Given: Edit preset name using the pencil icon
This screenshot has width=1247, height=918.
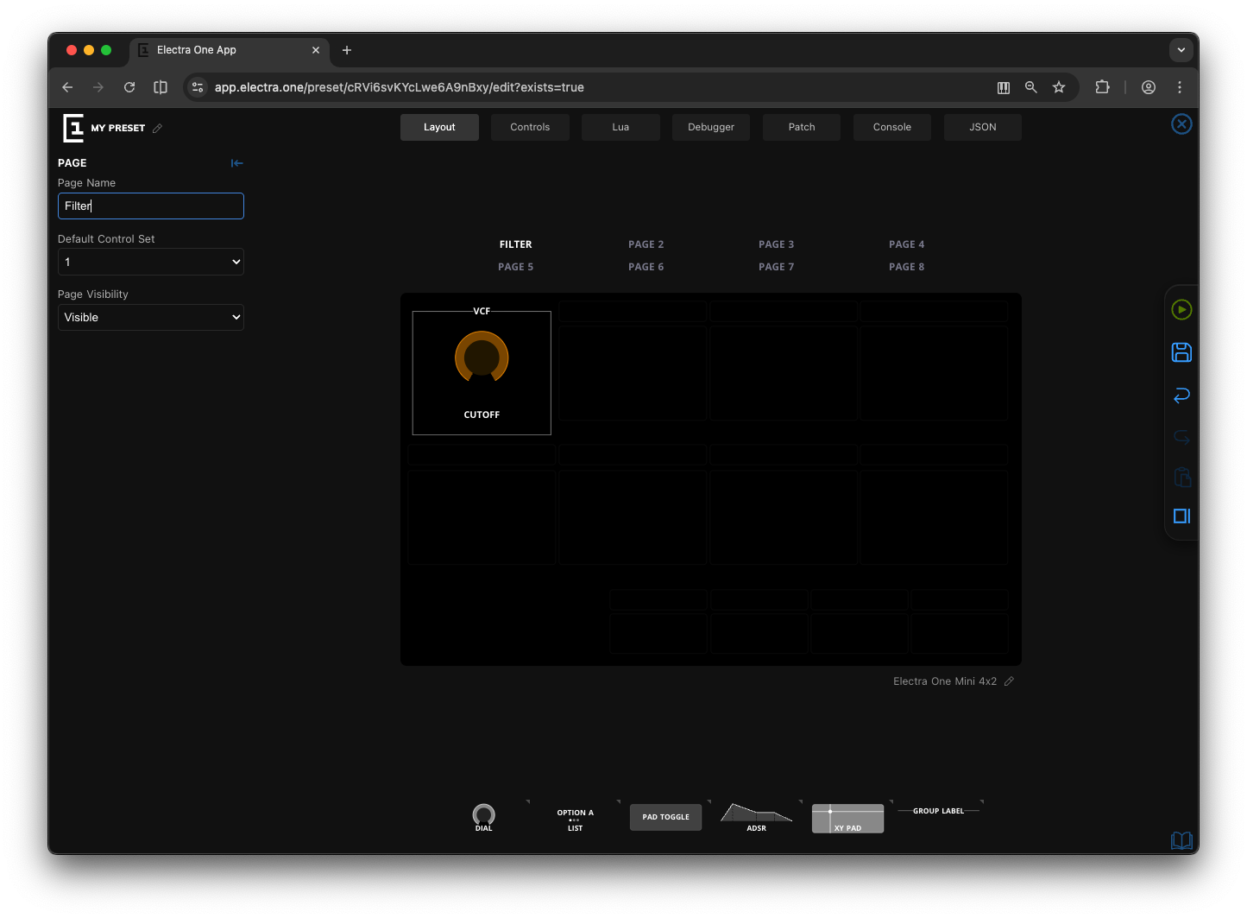Looking at the screenshot, I should click(157, 129).
